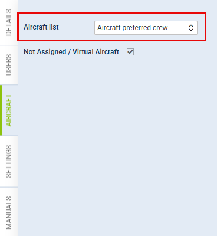Viewport: 217px width, 236px height.
Task: Click 'Not Assigned' text in the checkbox row
Action: click(45, 52)
